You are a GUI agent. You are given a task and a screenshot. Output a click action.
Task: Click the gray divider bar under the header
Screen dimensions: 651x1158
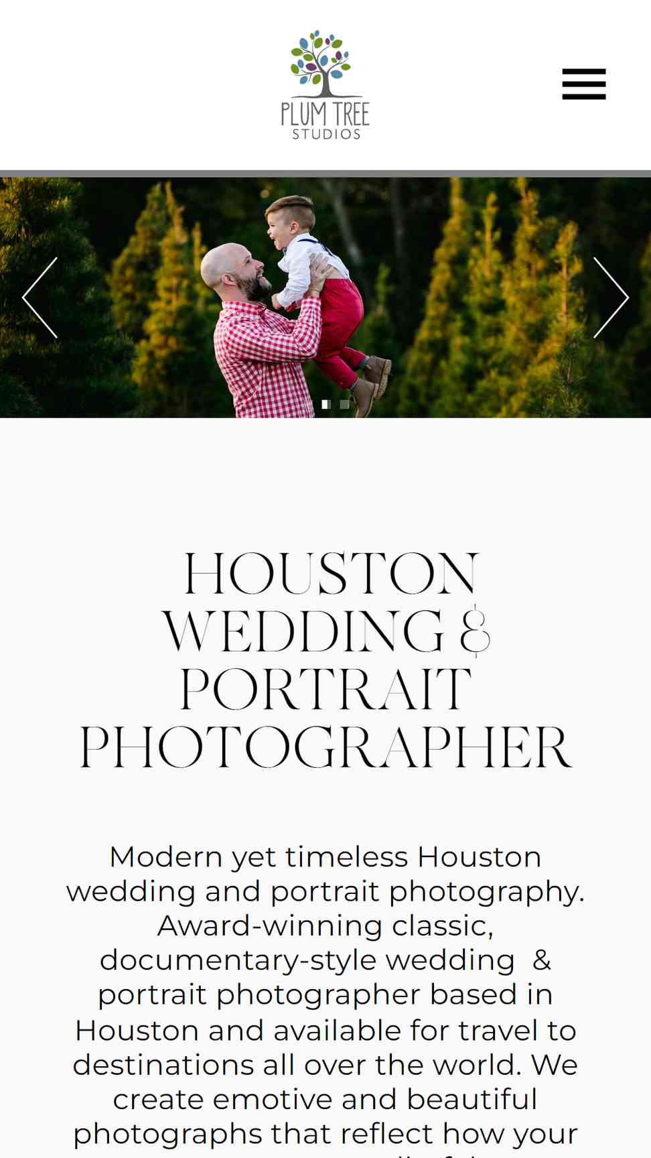pos(325,174)
